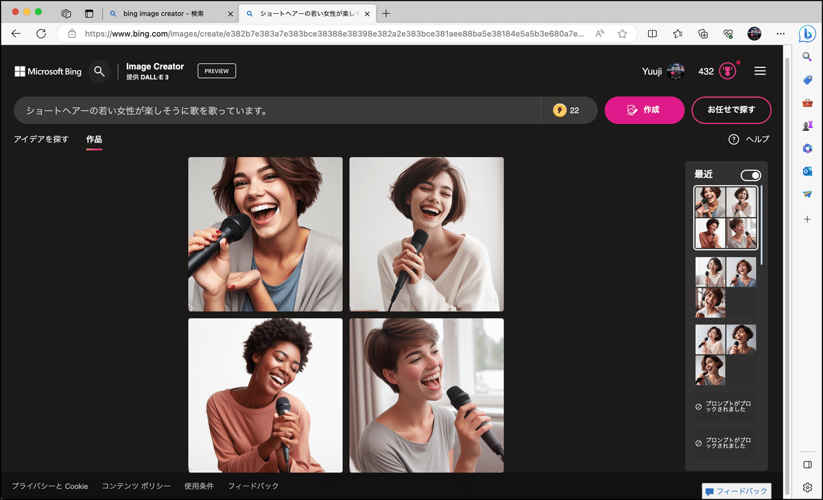Go back with the browser back arrow
This screenshot has height=500, width=823.
pyautogui.click(x=16, y=34)
